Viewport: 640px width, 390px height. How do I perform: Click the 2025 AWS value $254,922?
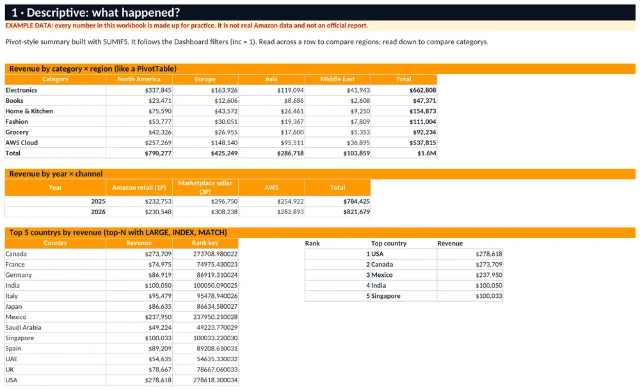click(271, 201)
